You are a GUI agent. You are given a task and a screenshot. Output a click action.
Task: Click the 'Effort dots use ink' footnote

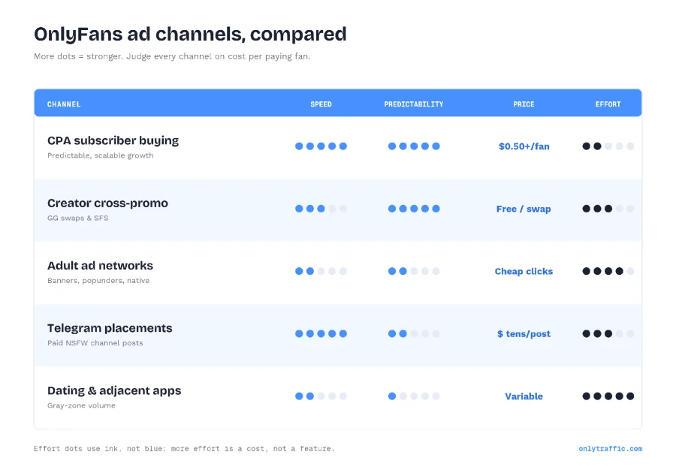[184, 448]
